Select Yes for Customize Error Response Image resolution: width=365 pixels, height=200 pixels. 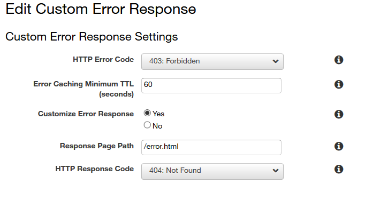[x=147, y=113]
